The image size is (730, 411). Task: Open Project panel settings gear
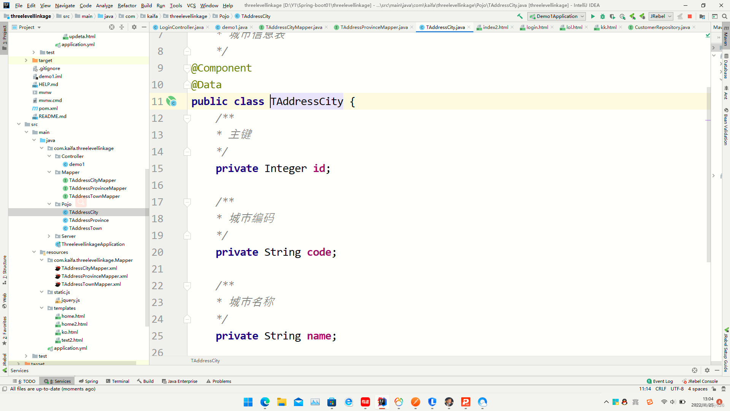134,27
